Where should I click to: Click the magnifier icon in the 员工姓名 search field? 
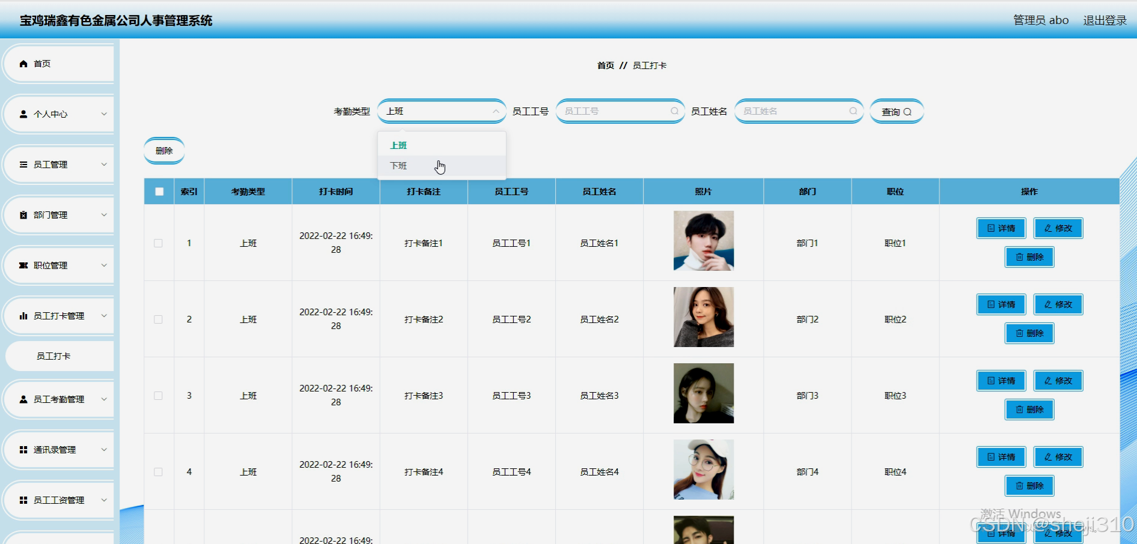[853, 111]
